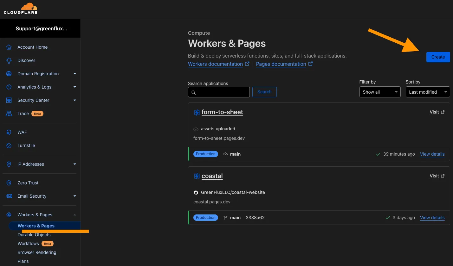Open the Workers documentation link

(x=215, y=64)
